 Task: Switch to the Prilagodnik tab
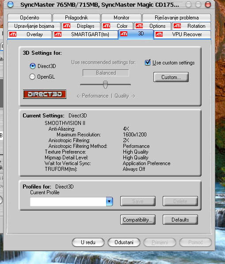click(x=76, y=18)
